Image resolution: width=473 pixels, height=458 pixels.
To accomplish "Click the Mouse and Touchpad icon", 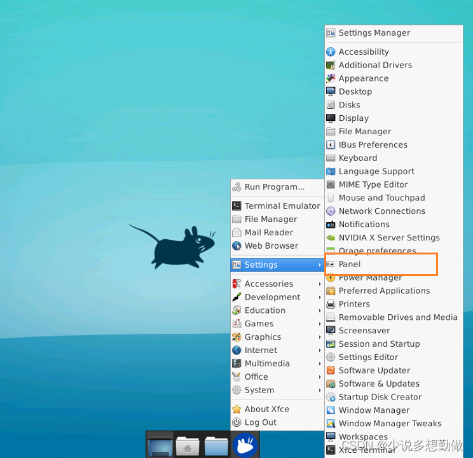I will 331,198.
